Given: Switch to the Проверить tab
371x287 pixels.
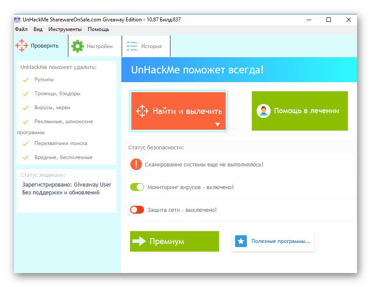Looking at the screenshot, I should pos(41,46).
